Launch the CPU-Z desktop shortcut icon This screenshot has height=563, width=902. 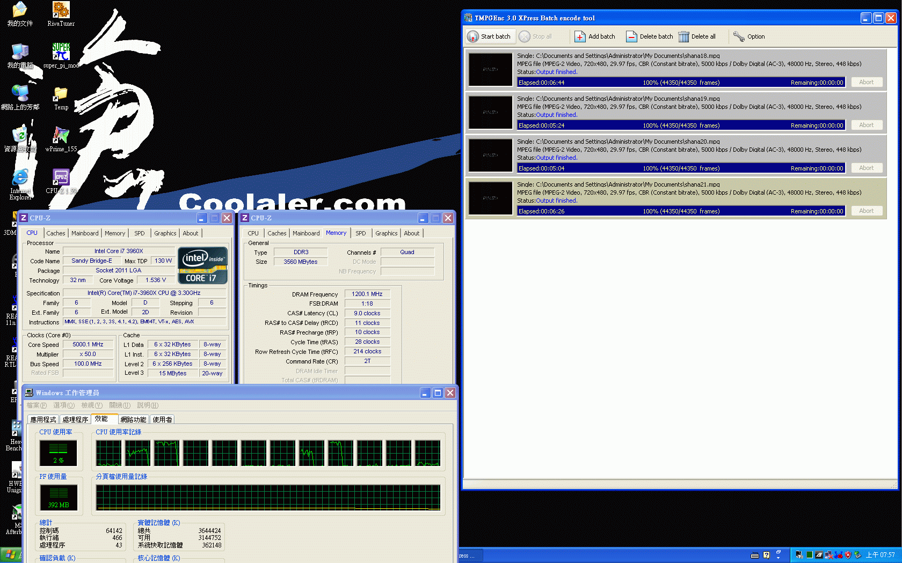pyautogui.click(x=61, y=181)
